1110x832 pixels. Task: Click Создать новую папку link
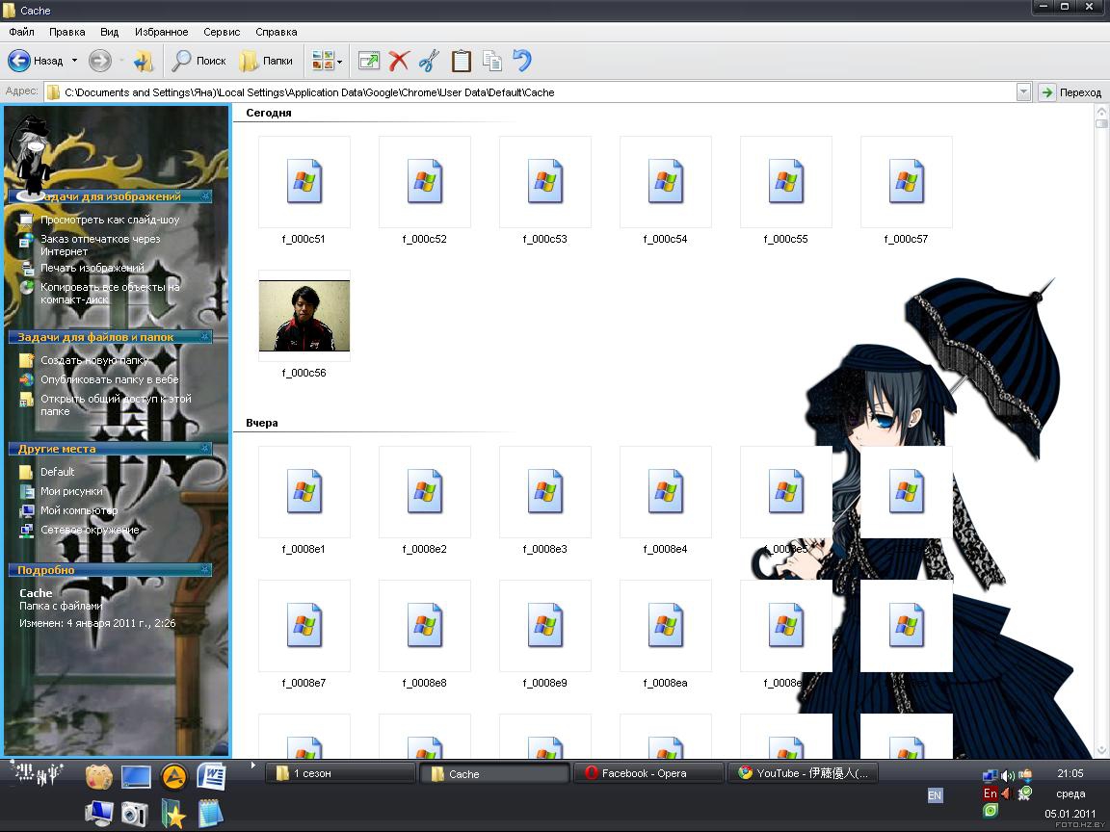click(x=94, y=360)
